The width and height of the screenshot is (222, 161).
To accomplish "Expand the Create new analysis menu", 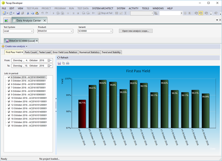I will [15, 46].
